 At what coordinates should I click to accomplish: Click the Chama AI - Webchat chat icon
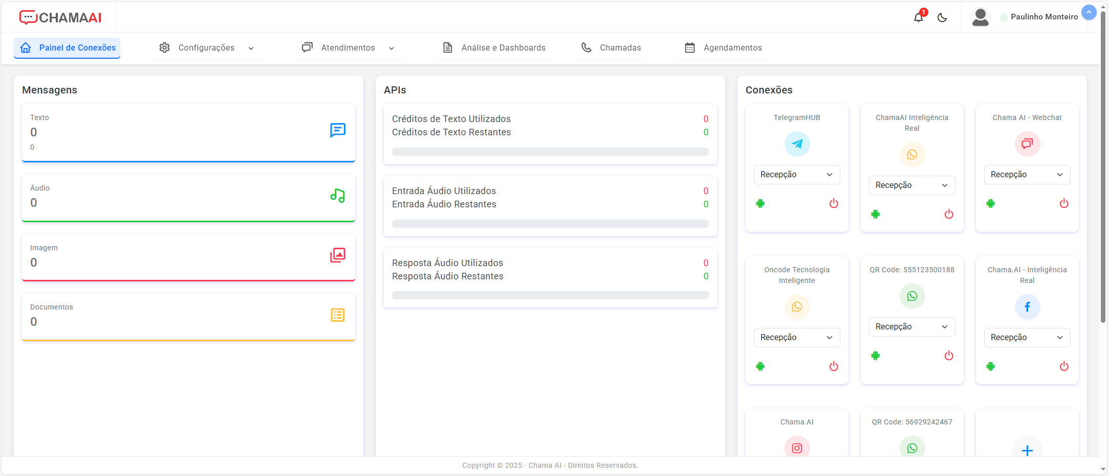1027,144
